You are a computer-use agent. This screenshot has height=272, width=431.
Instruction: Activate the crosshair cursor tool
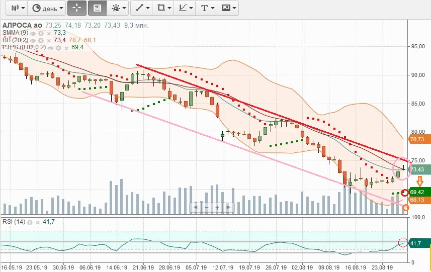pos(77,8)
